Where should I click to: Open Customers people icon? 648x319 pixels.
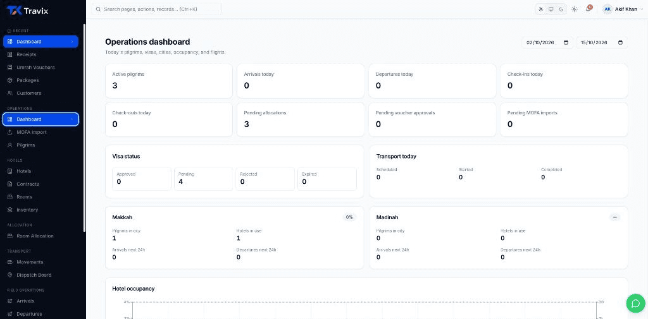pos(10,93)
